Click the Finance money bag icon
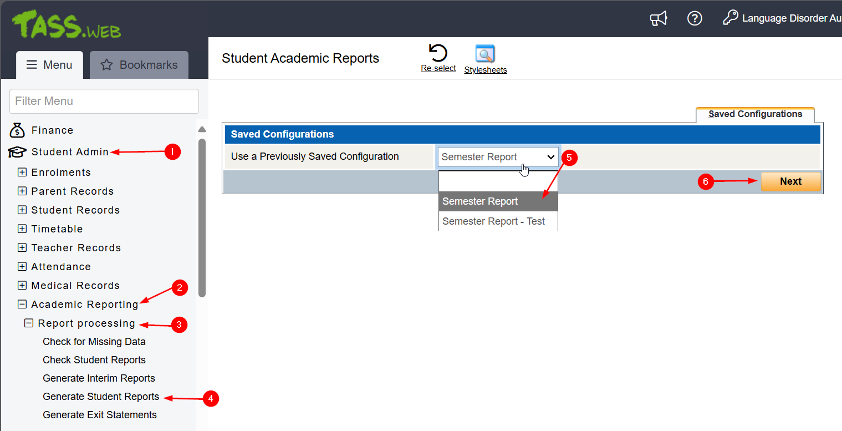This screenshot has width=842, height=431. (17, 130)
